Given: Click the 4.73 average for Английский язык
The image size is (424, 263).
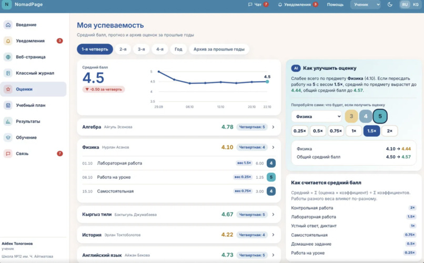Looking at the screenshot, I should click(x=227, y=255).
